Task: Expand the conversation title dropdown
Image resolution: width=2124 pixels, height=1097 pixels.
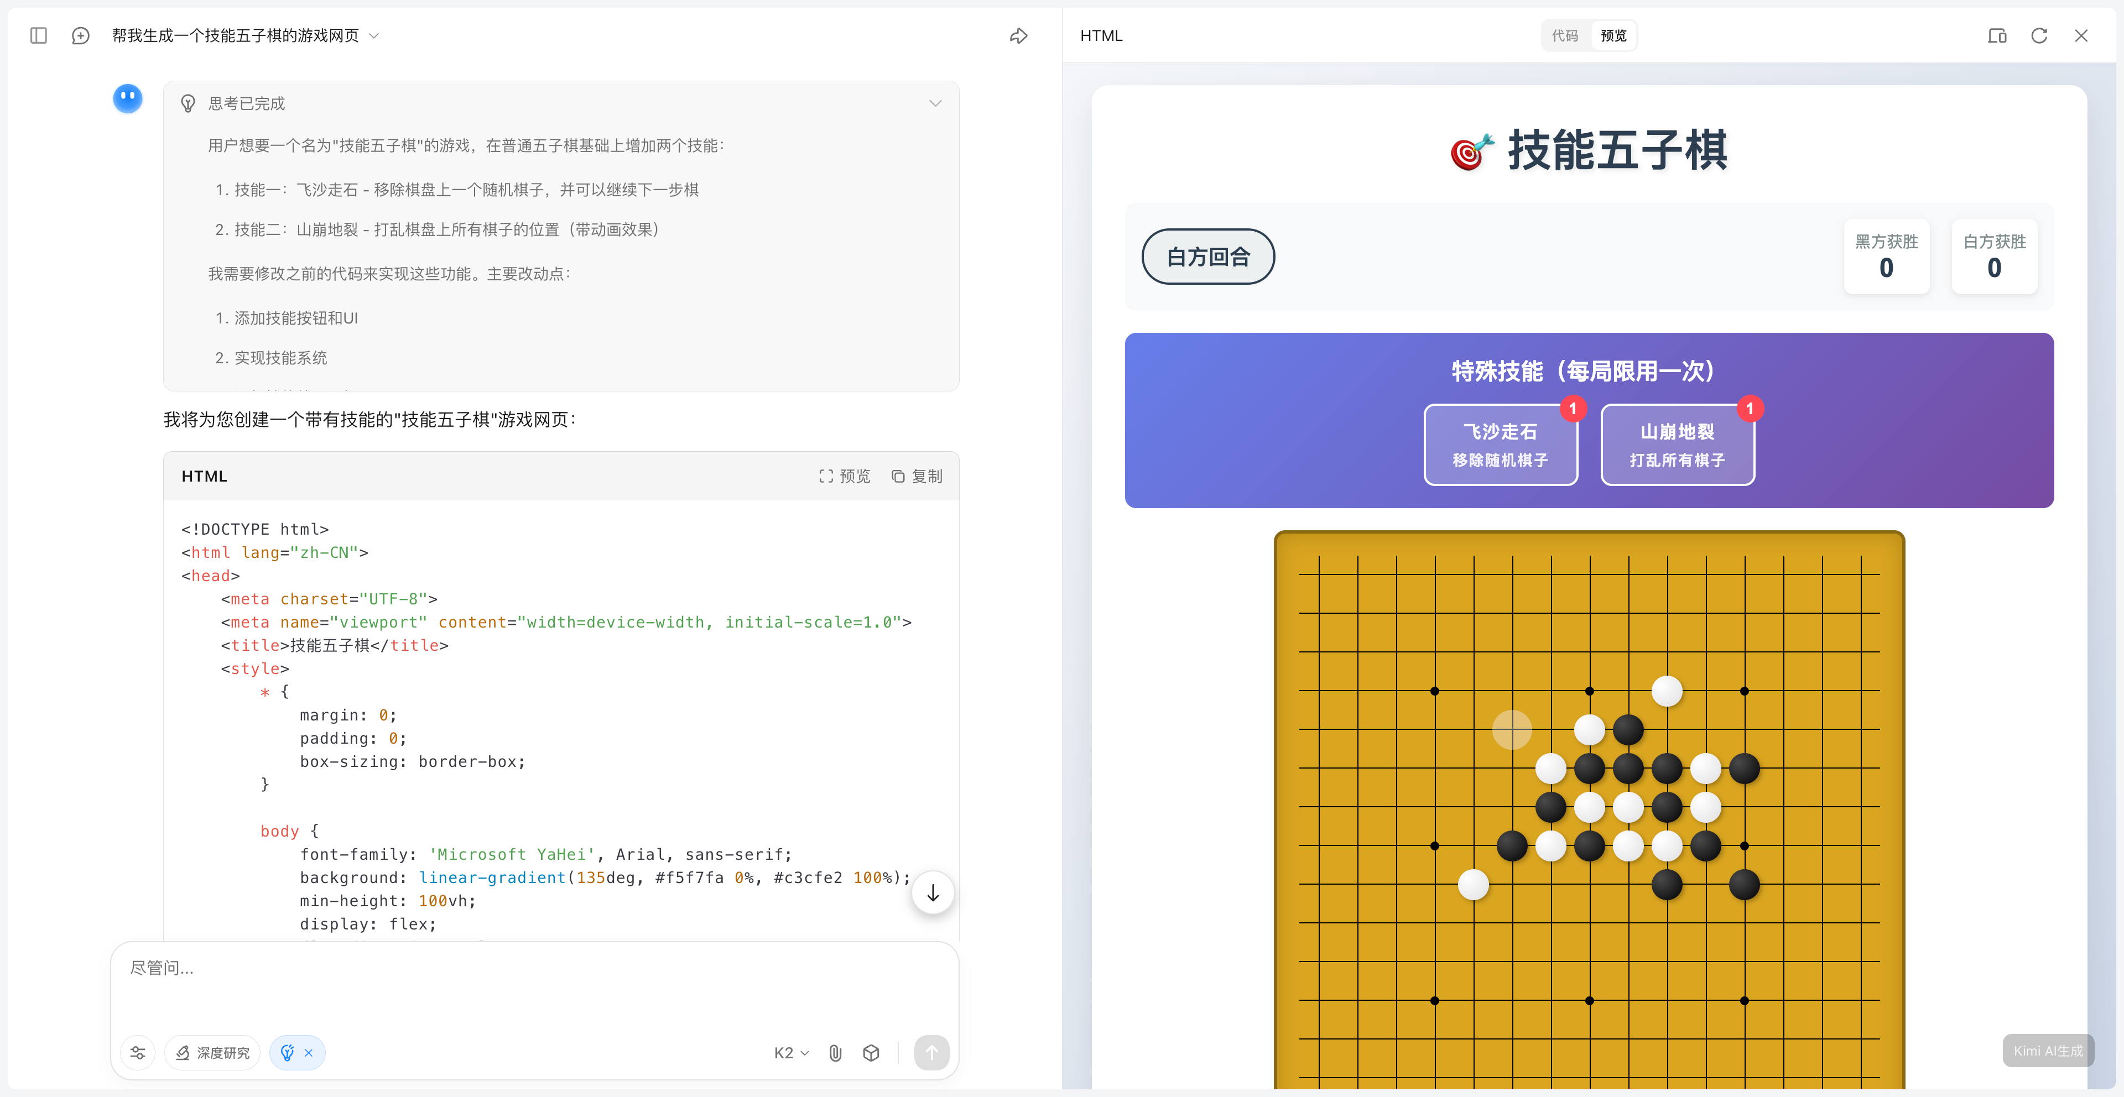Action: tap(374, 35)
